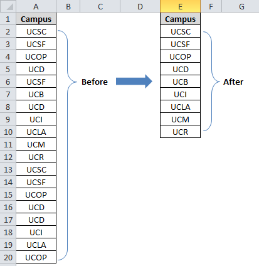Screen dimensions: 259x266
Task: Select row 10 header
Action: 8,132
